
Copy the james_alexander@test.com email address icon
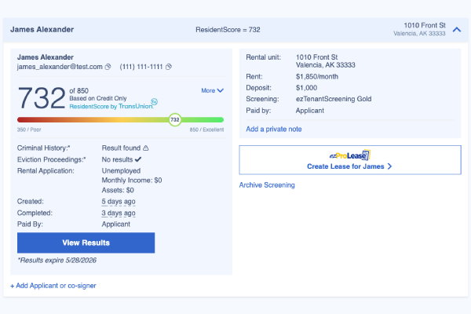108,67
